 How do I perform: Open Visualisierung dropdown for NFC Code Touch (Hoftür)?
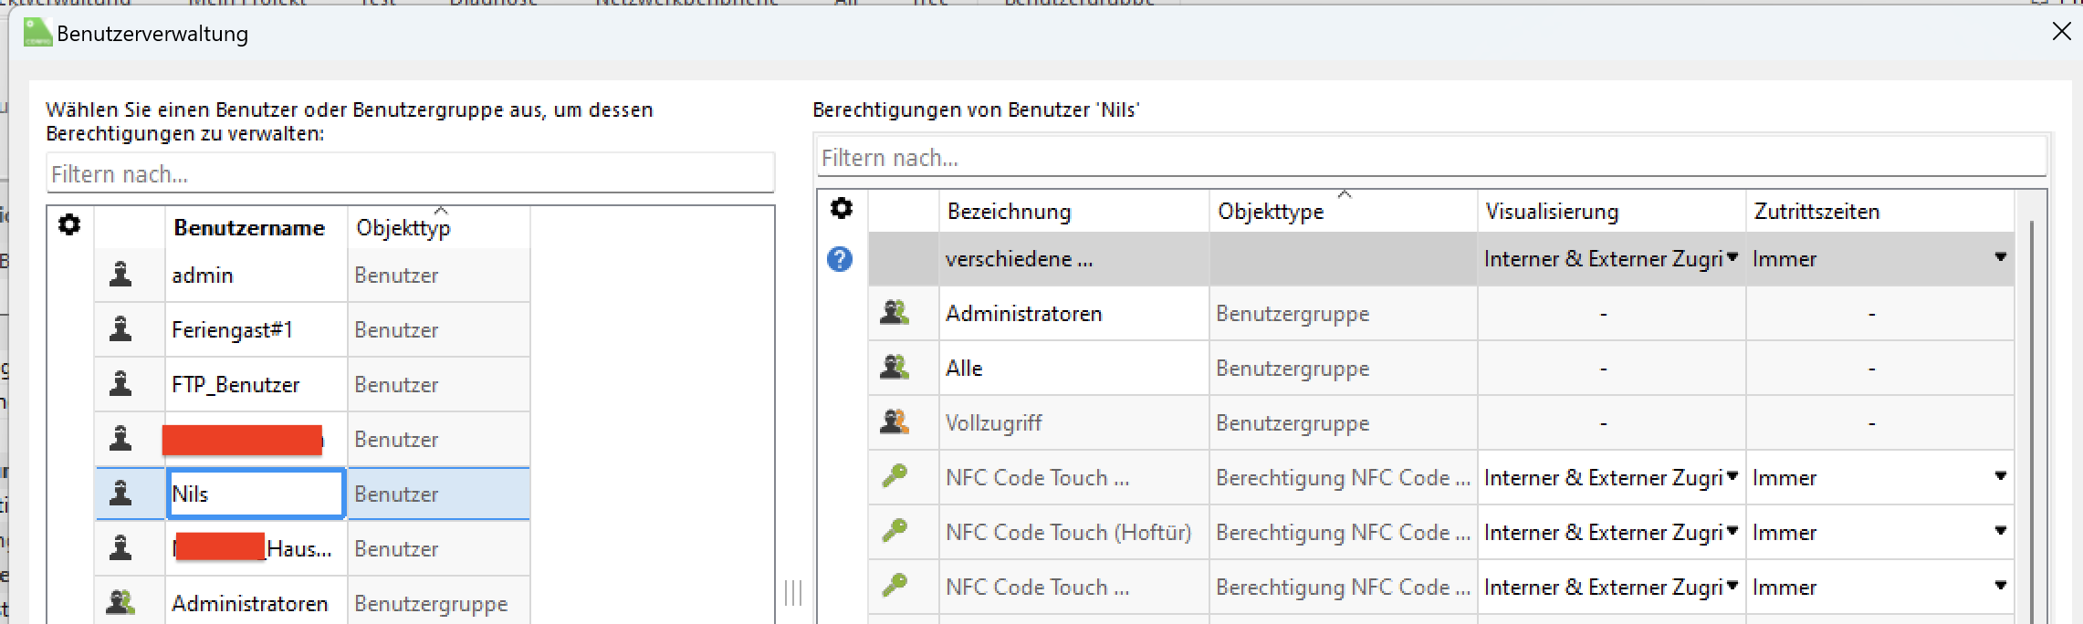pos(1732,531)
